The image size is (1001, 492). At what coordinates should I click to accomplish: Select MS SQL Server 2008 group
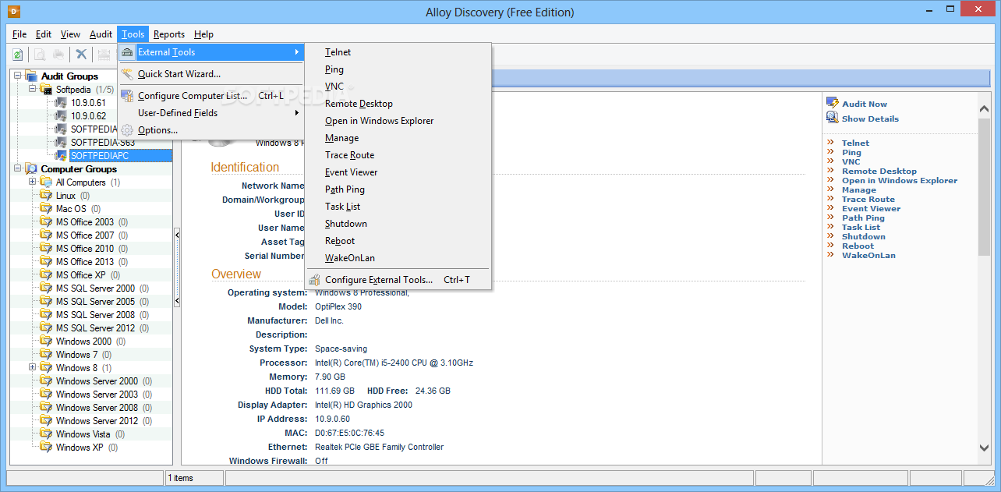click(95, 315)
